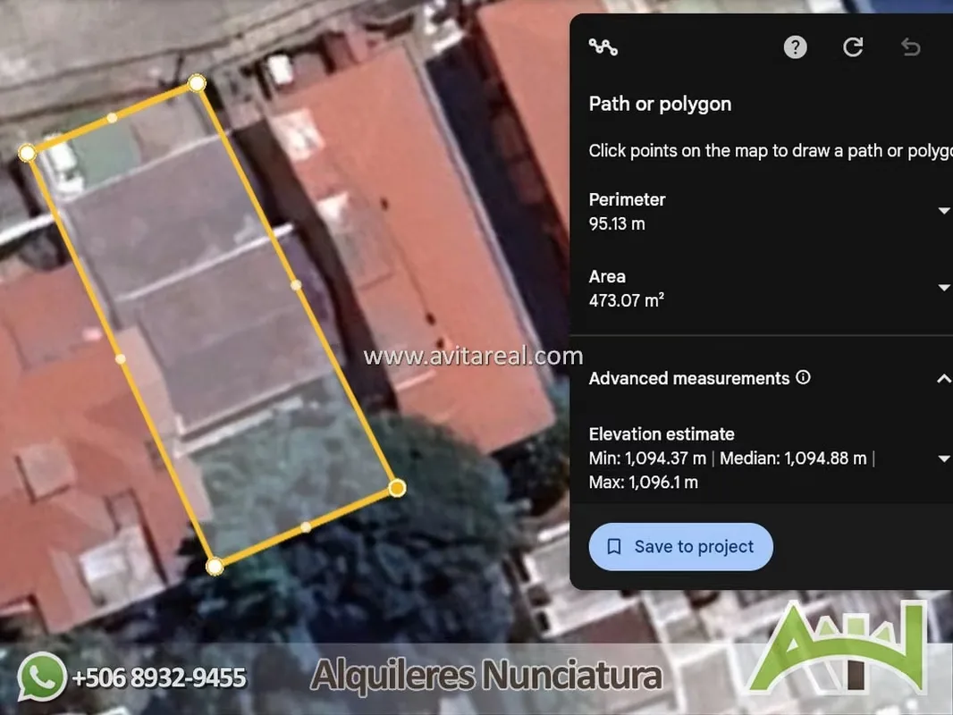Click bookmark icon in Save to project
The width and height of the screenshot is (953, 715).
pyautogui.click(x=614, y=547)
